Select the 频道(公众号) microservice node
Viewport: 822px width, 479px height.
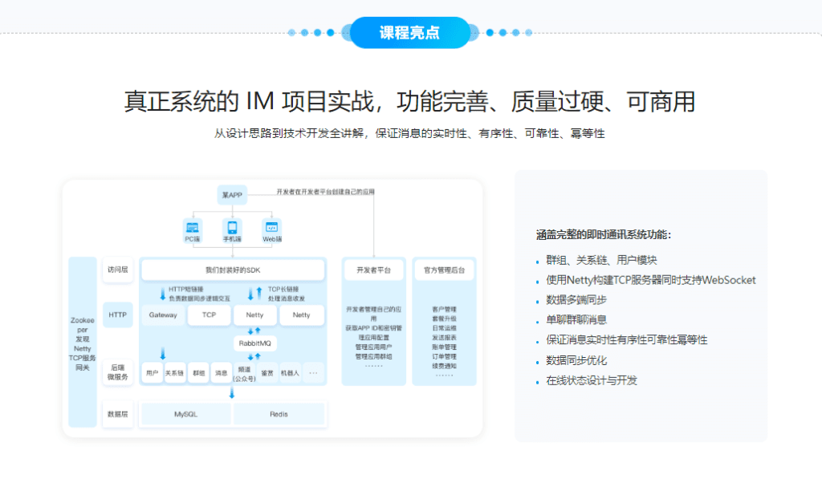(245, 373)
